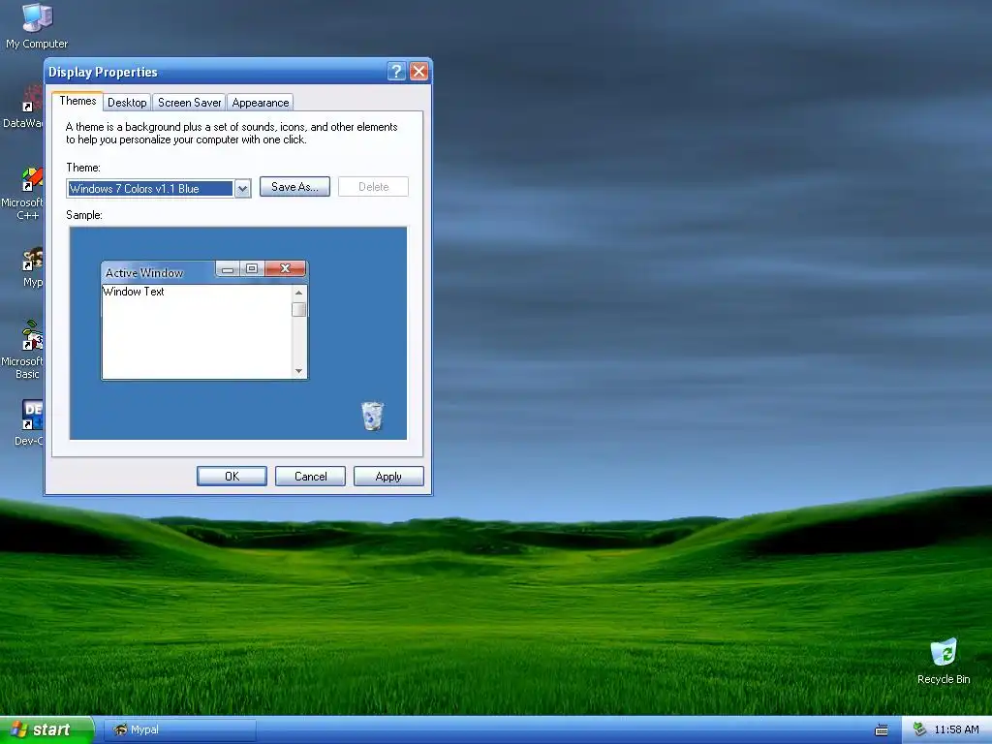This screenshot has width=992, height=744.
Task: Select the Mypal monkey desktop shortcut
Action: click(x=32, y=267)
